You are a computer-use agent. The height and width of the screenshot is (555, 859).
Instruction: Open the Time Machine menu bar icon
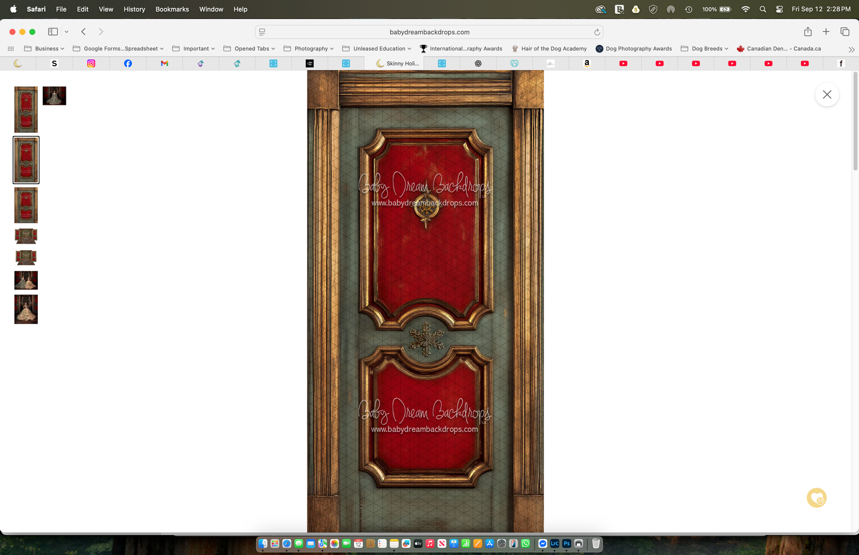coord(688,9)
